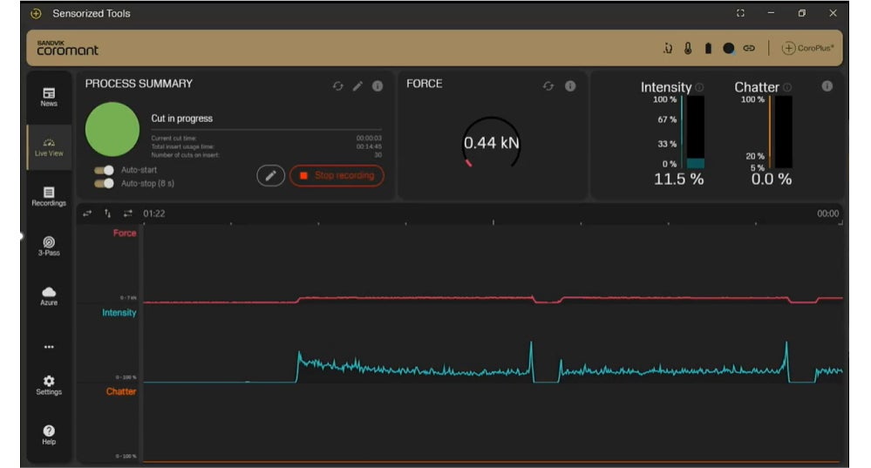Open the Settings menu item
Screen dimensions: 871x468
[49, 385]
